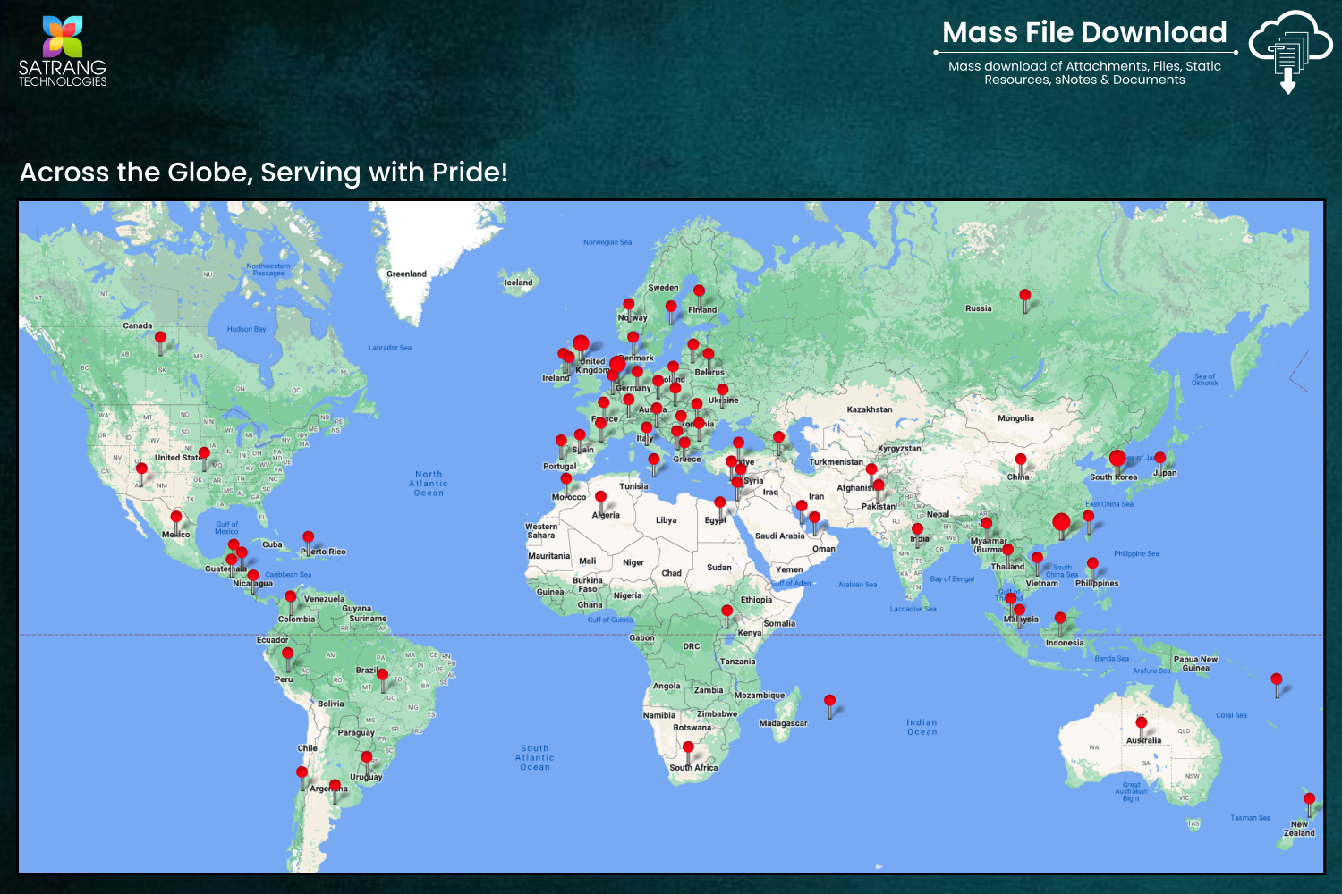Select the pin located in Peru

(x=287, y=654)
